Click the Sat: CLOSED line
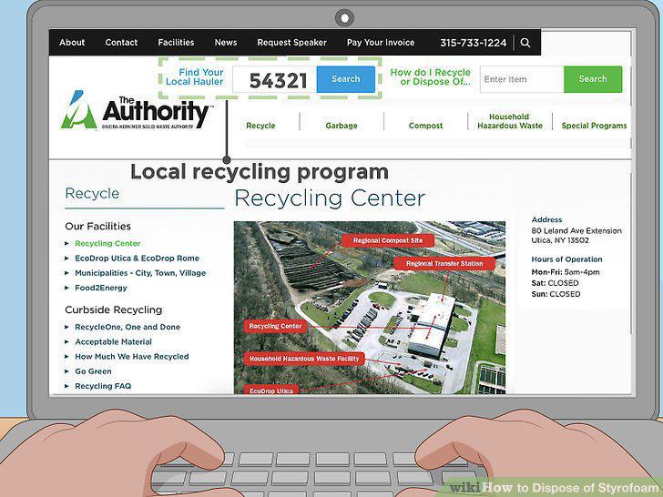 pos(555,283)
